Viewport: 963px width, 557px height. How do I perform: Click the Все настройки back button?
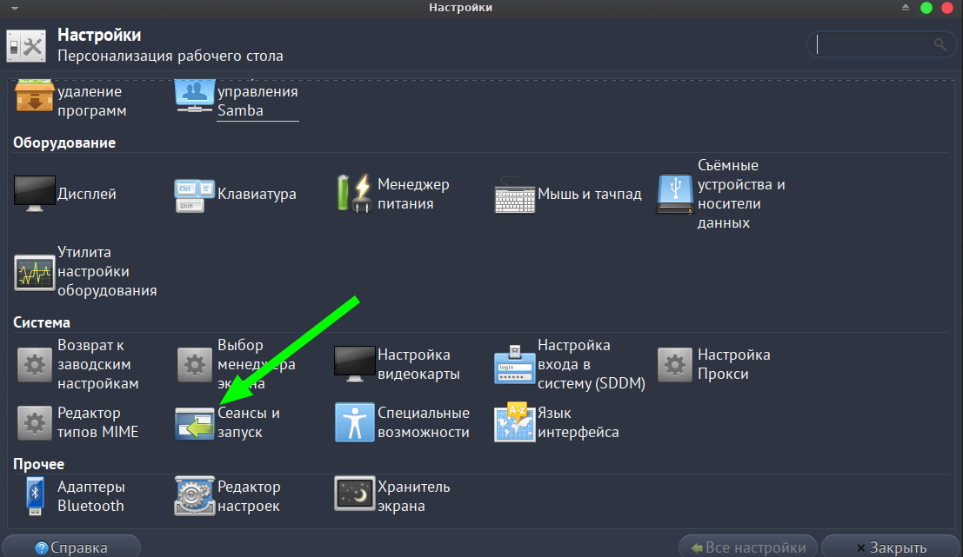(x=748, y=547)
